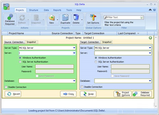The image size is (159, 115).
Task: Expand the target Server dropdown
Action: coord(150,53)
